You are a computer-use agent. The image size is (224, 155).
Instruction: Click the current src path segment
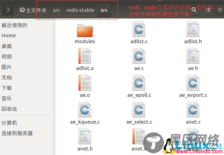pos(104,10)
